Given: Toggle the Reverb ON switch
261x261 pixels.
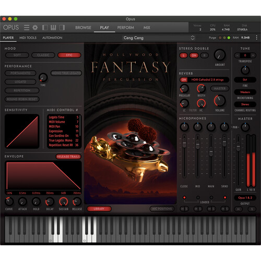Looking at the screenshot, I should (184, 80).
